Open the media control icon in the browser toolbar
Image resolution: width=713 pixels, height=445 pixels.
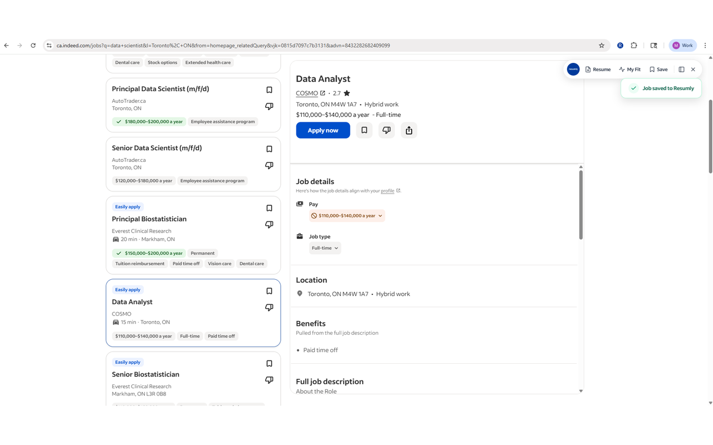click(654, 46)
